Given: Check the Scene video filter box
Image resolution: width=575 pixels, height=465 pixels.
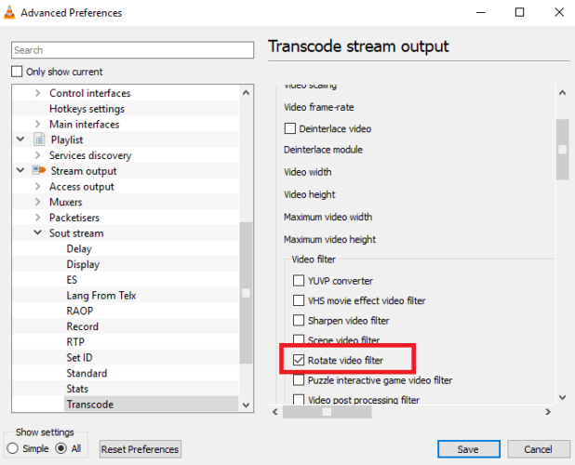Looking at the screenshot, I should [x=299, y=339].
